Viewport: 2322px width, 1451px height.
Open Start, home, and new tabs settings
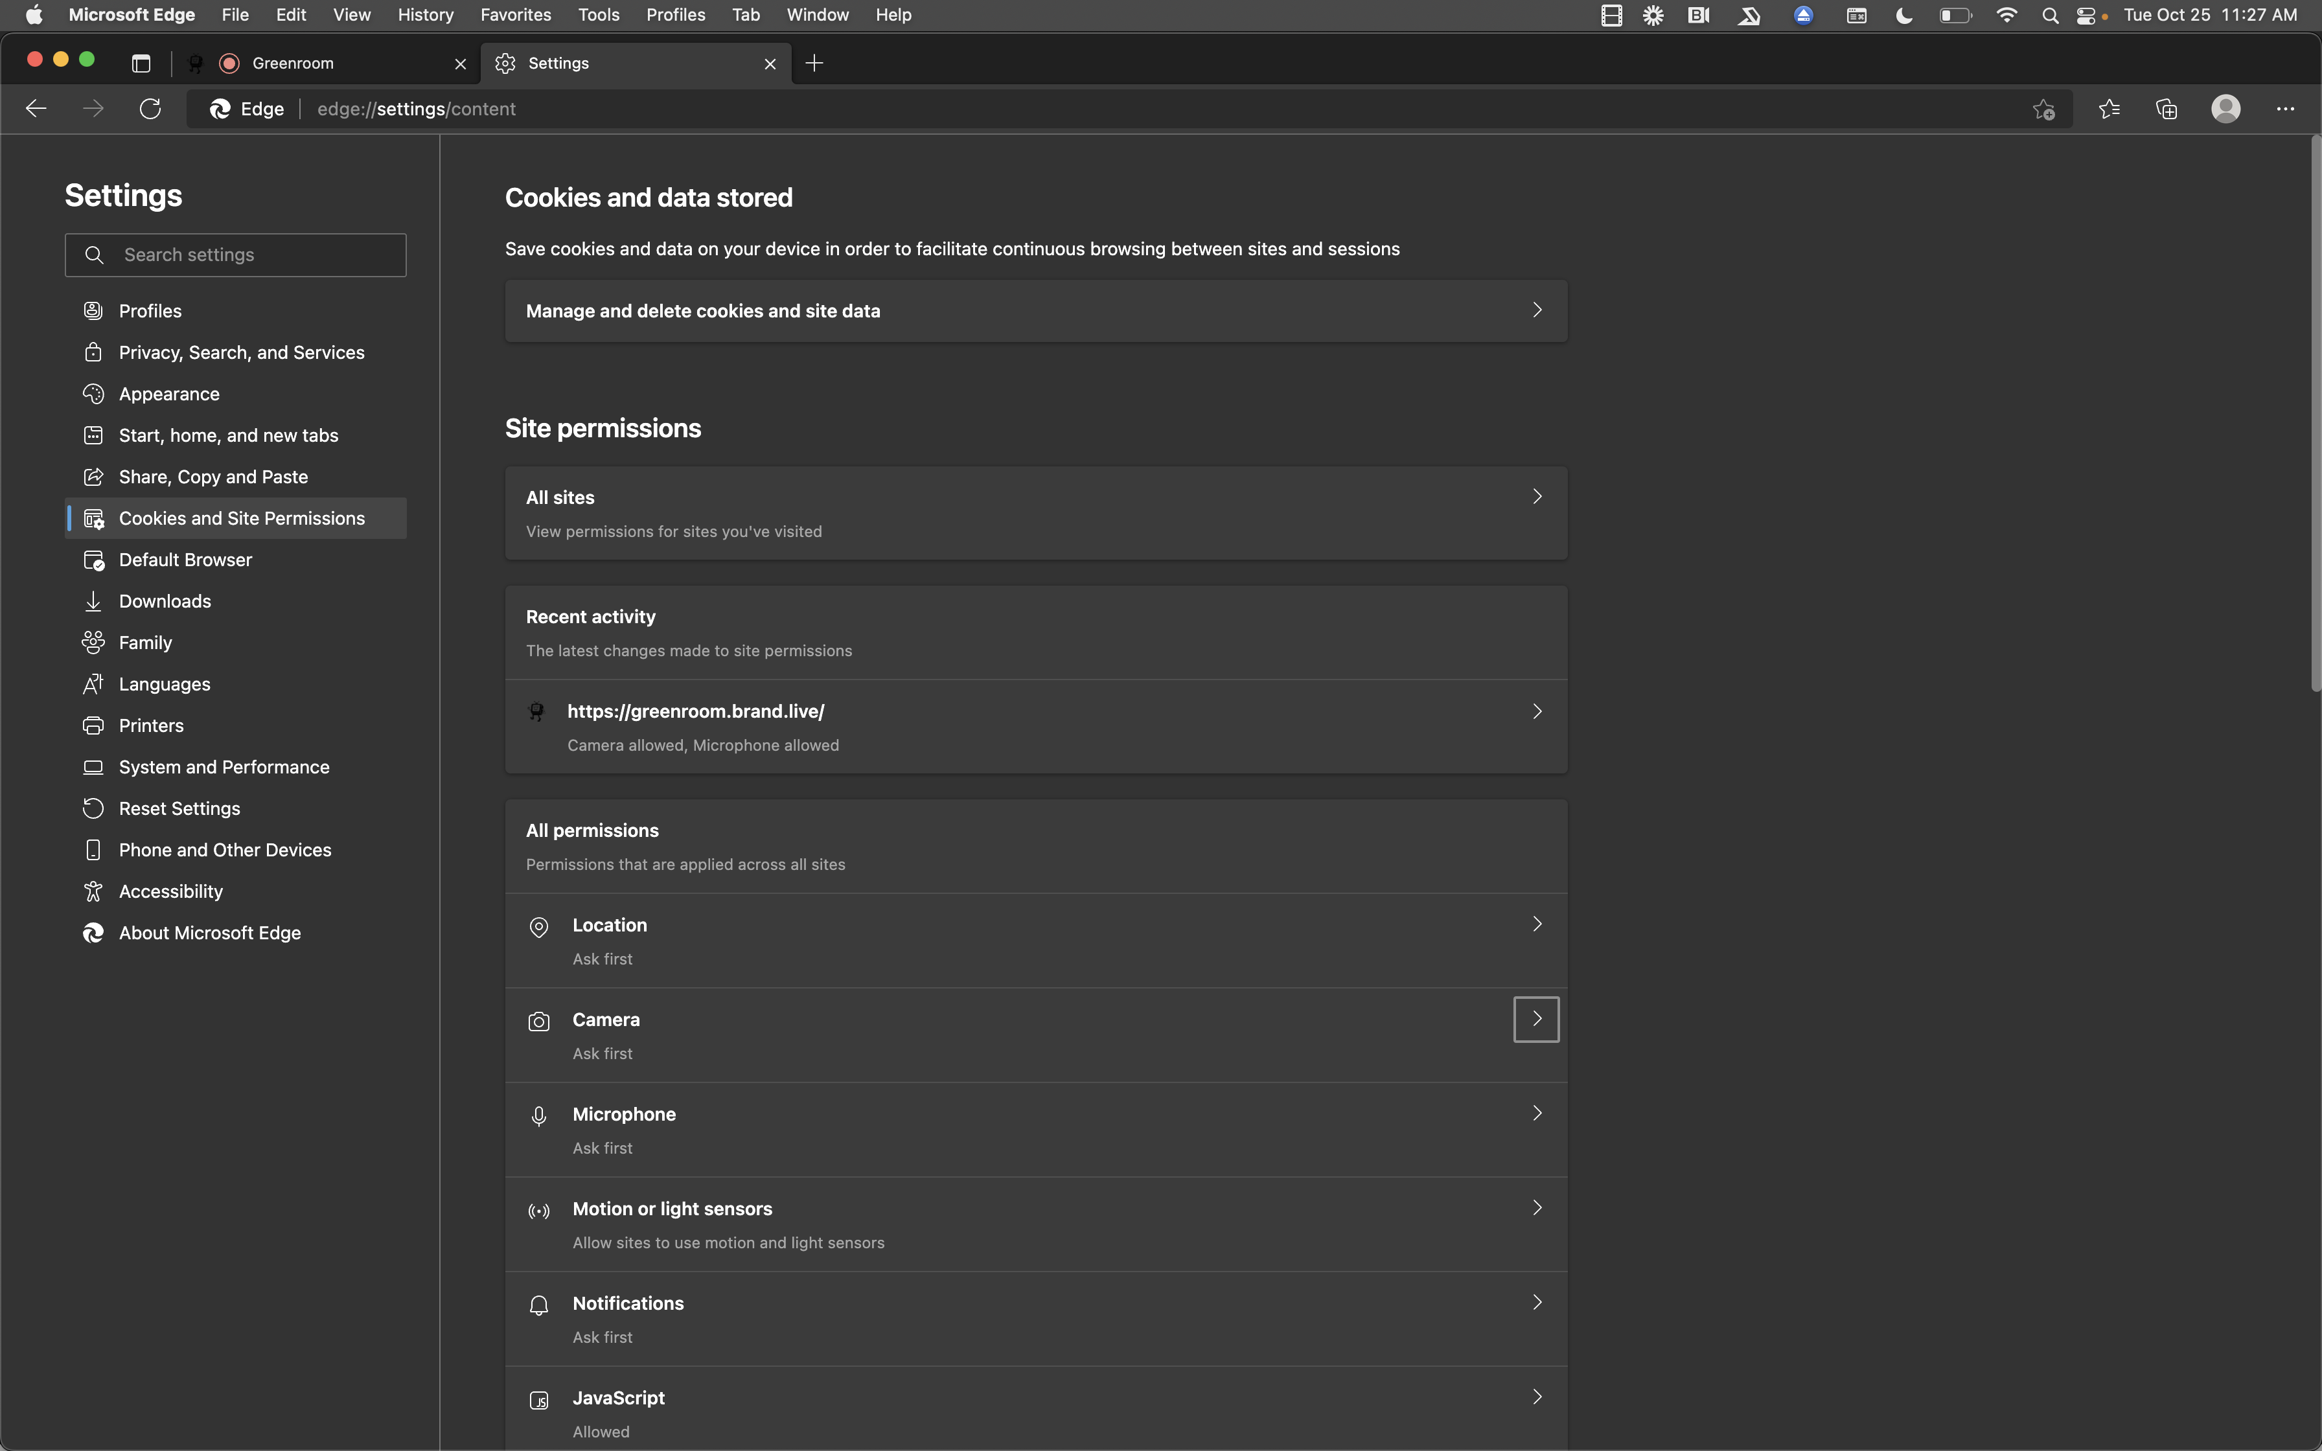click(x=236, y=435)
